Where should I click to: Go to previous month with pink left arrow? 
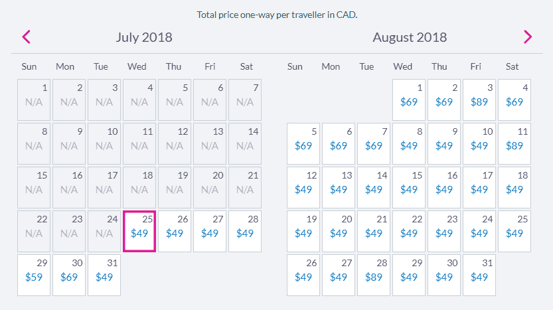[27, 37]
